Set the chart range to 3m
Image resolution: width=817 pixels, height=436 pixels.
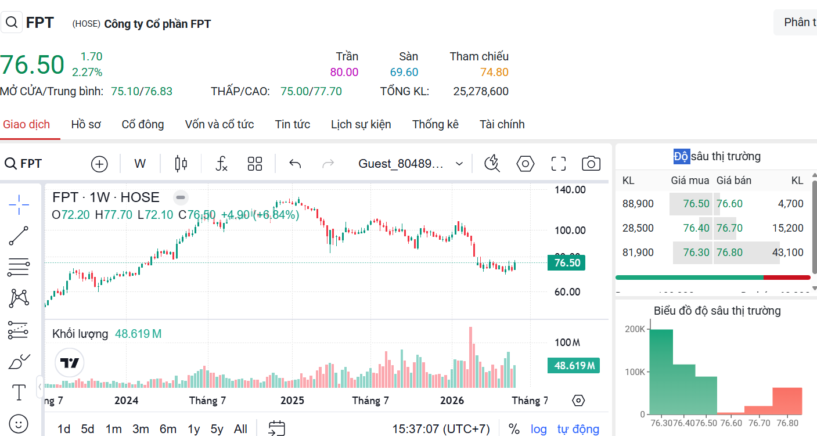point(141,429)
